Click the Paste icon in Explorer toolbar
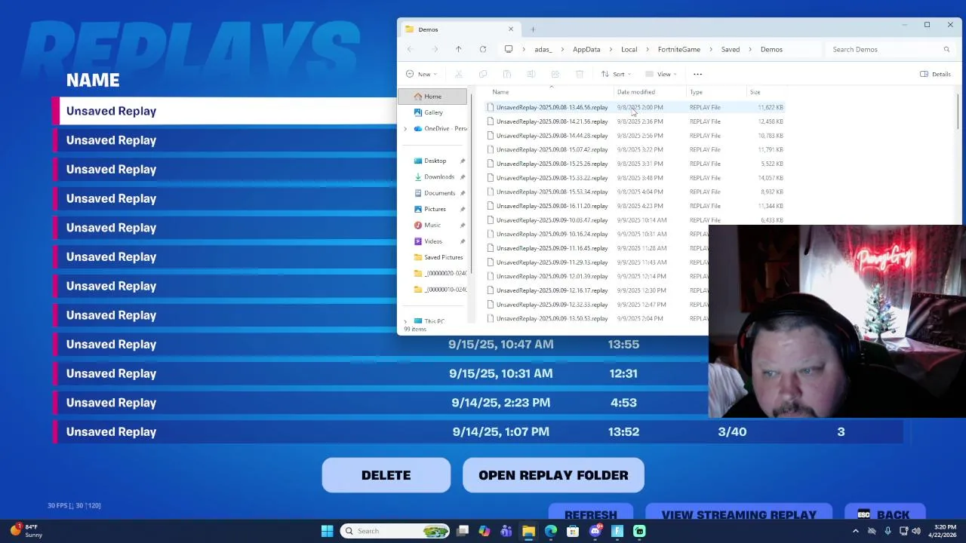 (x=507, y=74)
